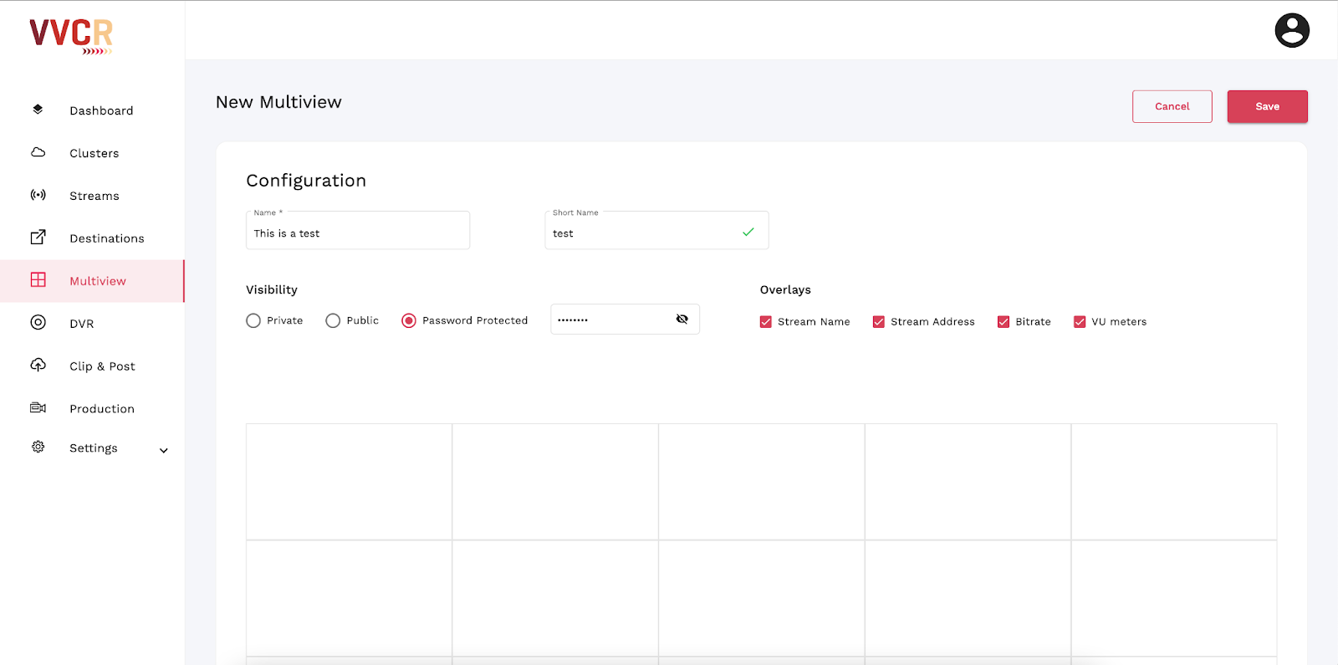Expand the Settings submenu chevron
This screenshot has height=665, width=1338.
[164, 450]
